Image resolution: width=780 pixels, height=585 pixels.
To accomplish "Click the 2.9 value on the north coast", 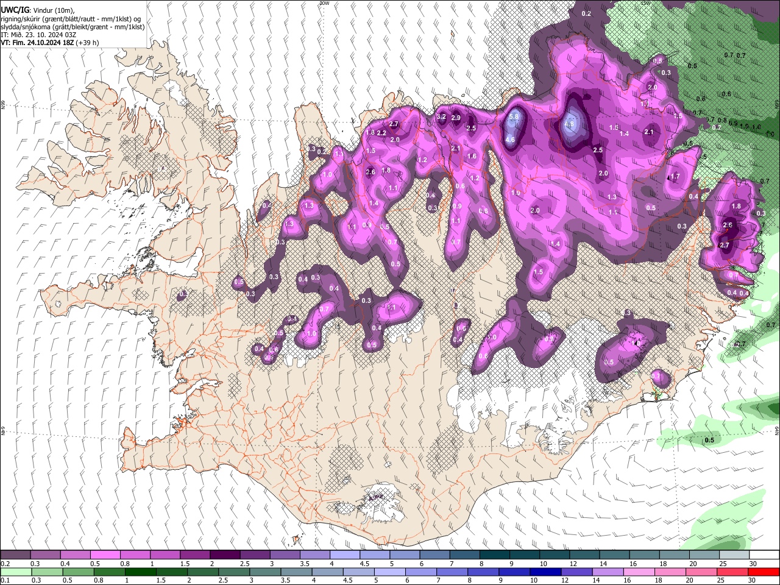I will [x=456, y=118].
